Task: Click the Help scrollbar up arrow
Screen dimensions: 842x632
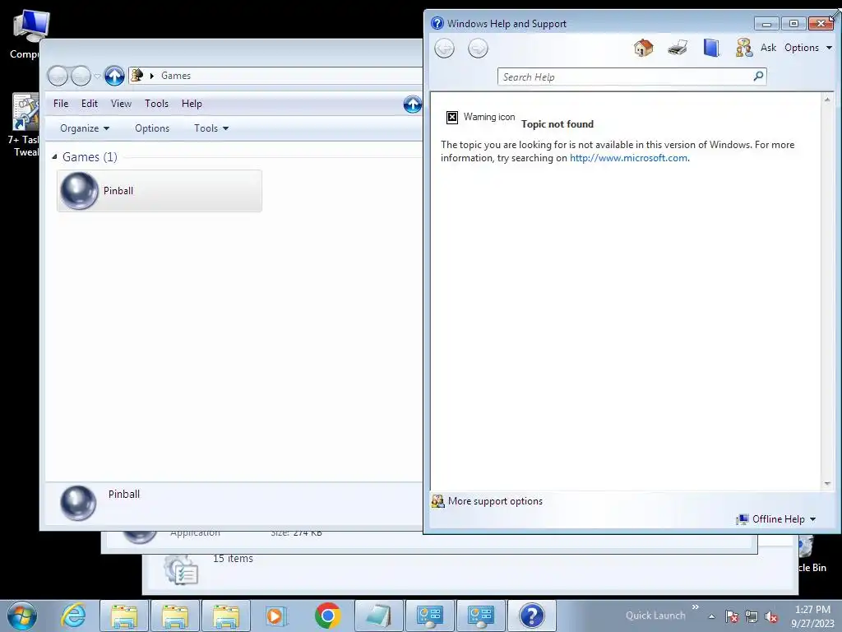Action: coord(827,100)
